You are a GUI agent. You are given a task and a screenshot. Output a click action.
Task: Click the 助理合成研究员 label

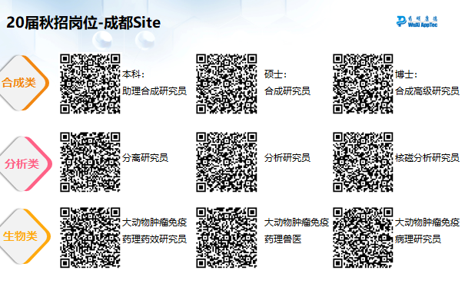pyautogui.click(x=154, y=91)
